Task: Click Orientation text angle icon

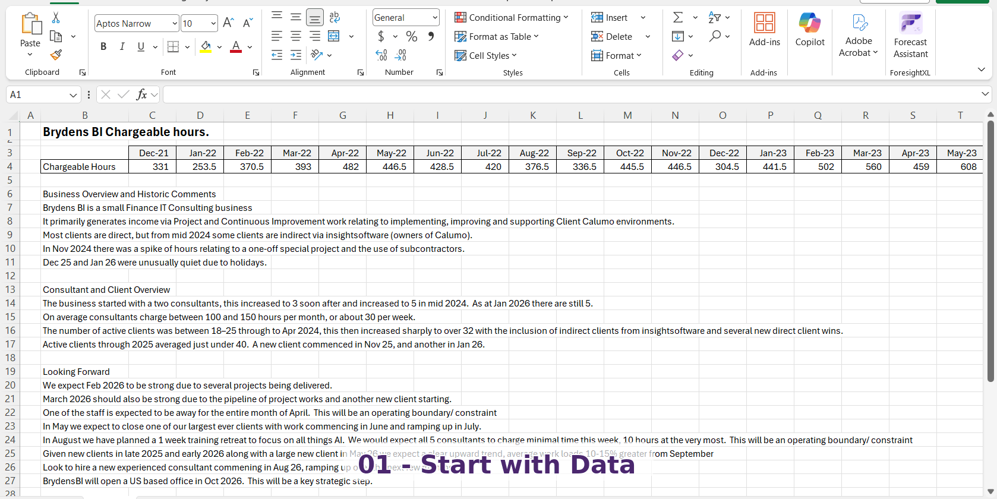Action: pos(317,55)
